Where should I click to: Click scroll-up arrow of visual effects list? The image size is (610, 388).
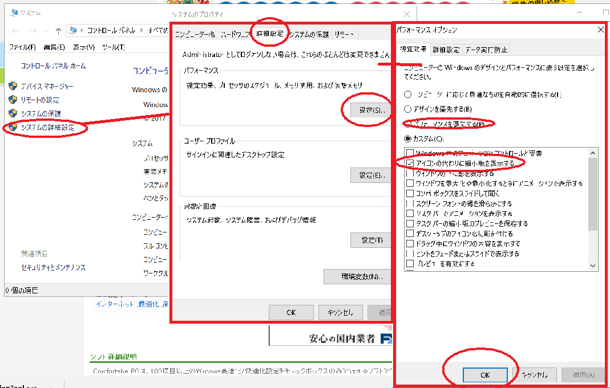tap(593, 153)
